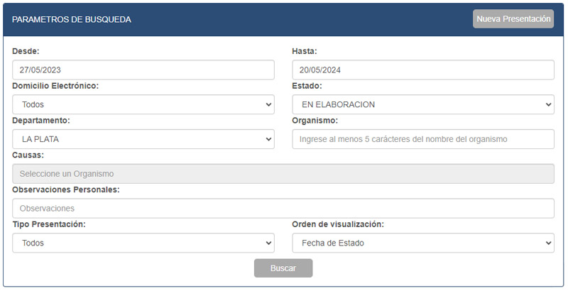Select the Hasta date input
This screenshot has height=291, width=568.
(422, 70)
